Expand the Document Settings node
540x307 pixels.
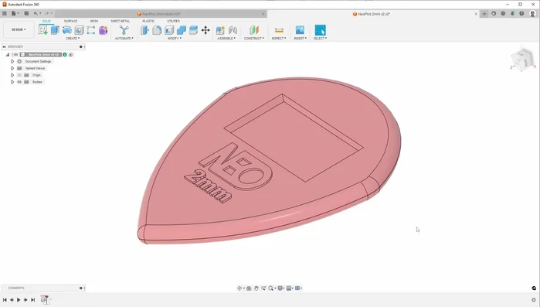click(12, 61)
